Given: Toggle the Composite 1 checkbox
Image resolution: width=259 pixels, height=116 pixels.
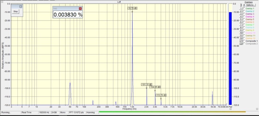Looking at the screenshot, I should [x=244, y=41].
